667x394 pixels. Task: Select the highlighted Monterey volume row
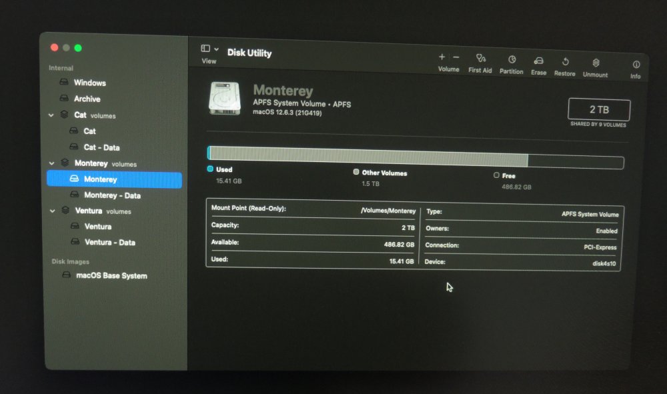coord(115,179)
